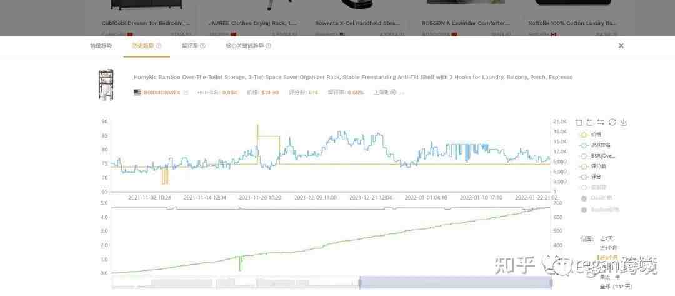The width and height of the screenshot is (675, 296).
Task: Set the range to 近1个月
Action: (x=608, y=248)
